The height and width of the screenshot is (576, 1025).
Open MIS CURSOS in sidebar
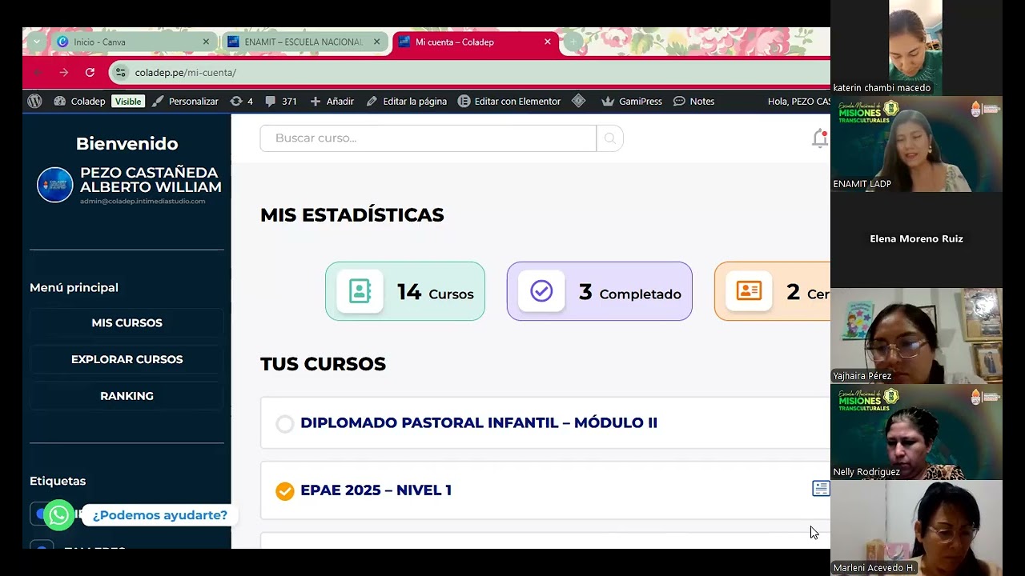click(127, 323)
